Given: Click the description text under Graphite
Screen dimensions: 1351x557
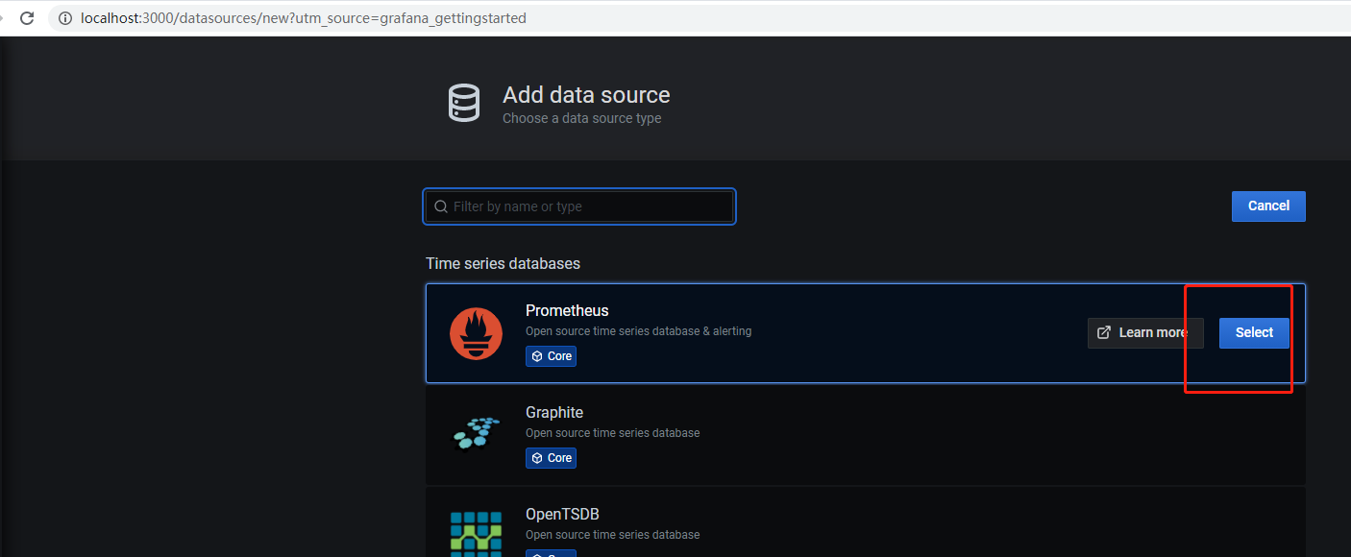Looking at the screenshot, I should pyautogui.click(x=612, y=433).
